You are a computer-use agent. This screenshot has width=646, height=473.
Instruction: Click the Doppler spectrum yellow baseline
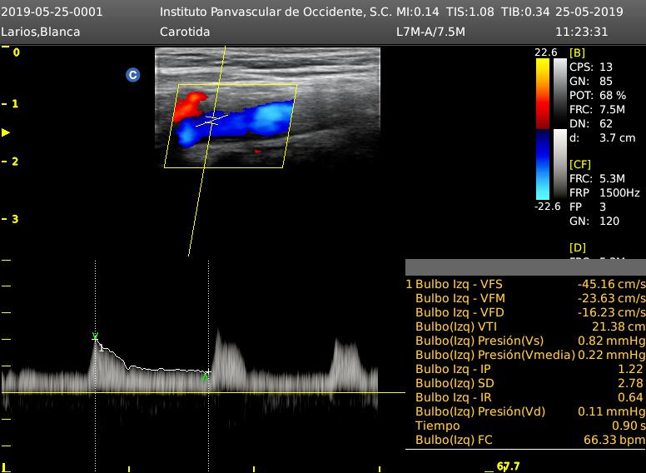203,392
